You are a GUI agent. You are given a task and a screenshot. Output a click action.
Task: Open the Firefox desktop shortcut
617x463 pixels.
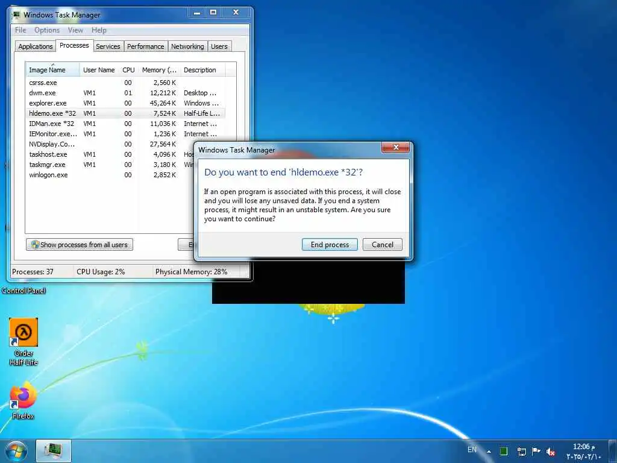[x=23, y=400]
